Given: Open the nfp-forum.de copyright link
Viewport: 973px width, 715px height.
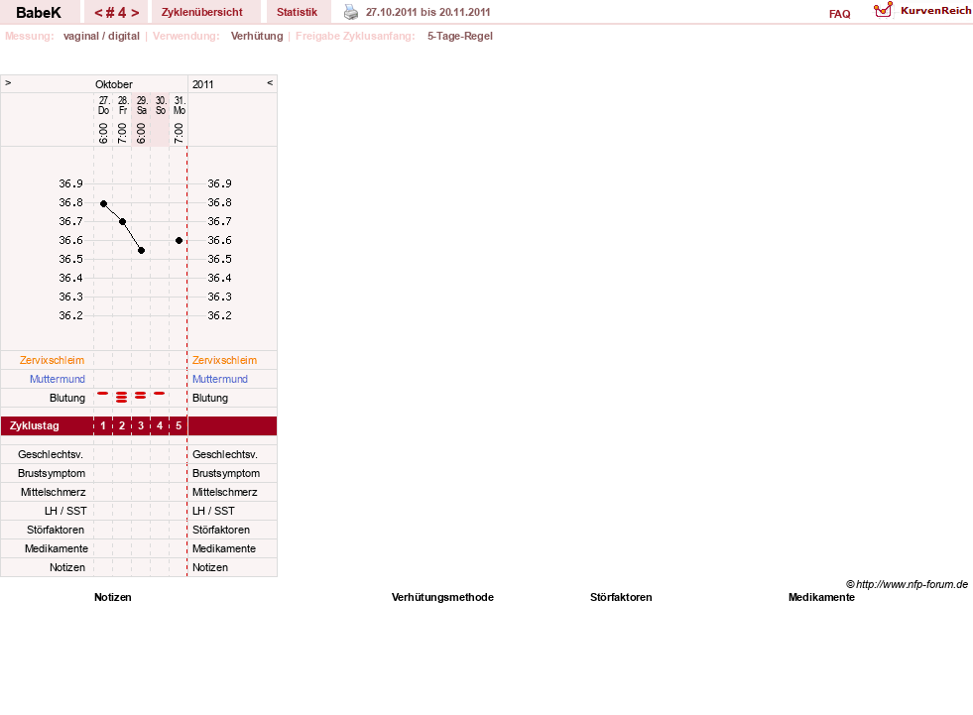Looking at the screenshot, I should [907, 584].
